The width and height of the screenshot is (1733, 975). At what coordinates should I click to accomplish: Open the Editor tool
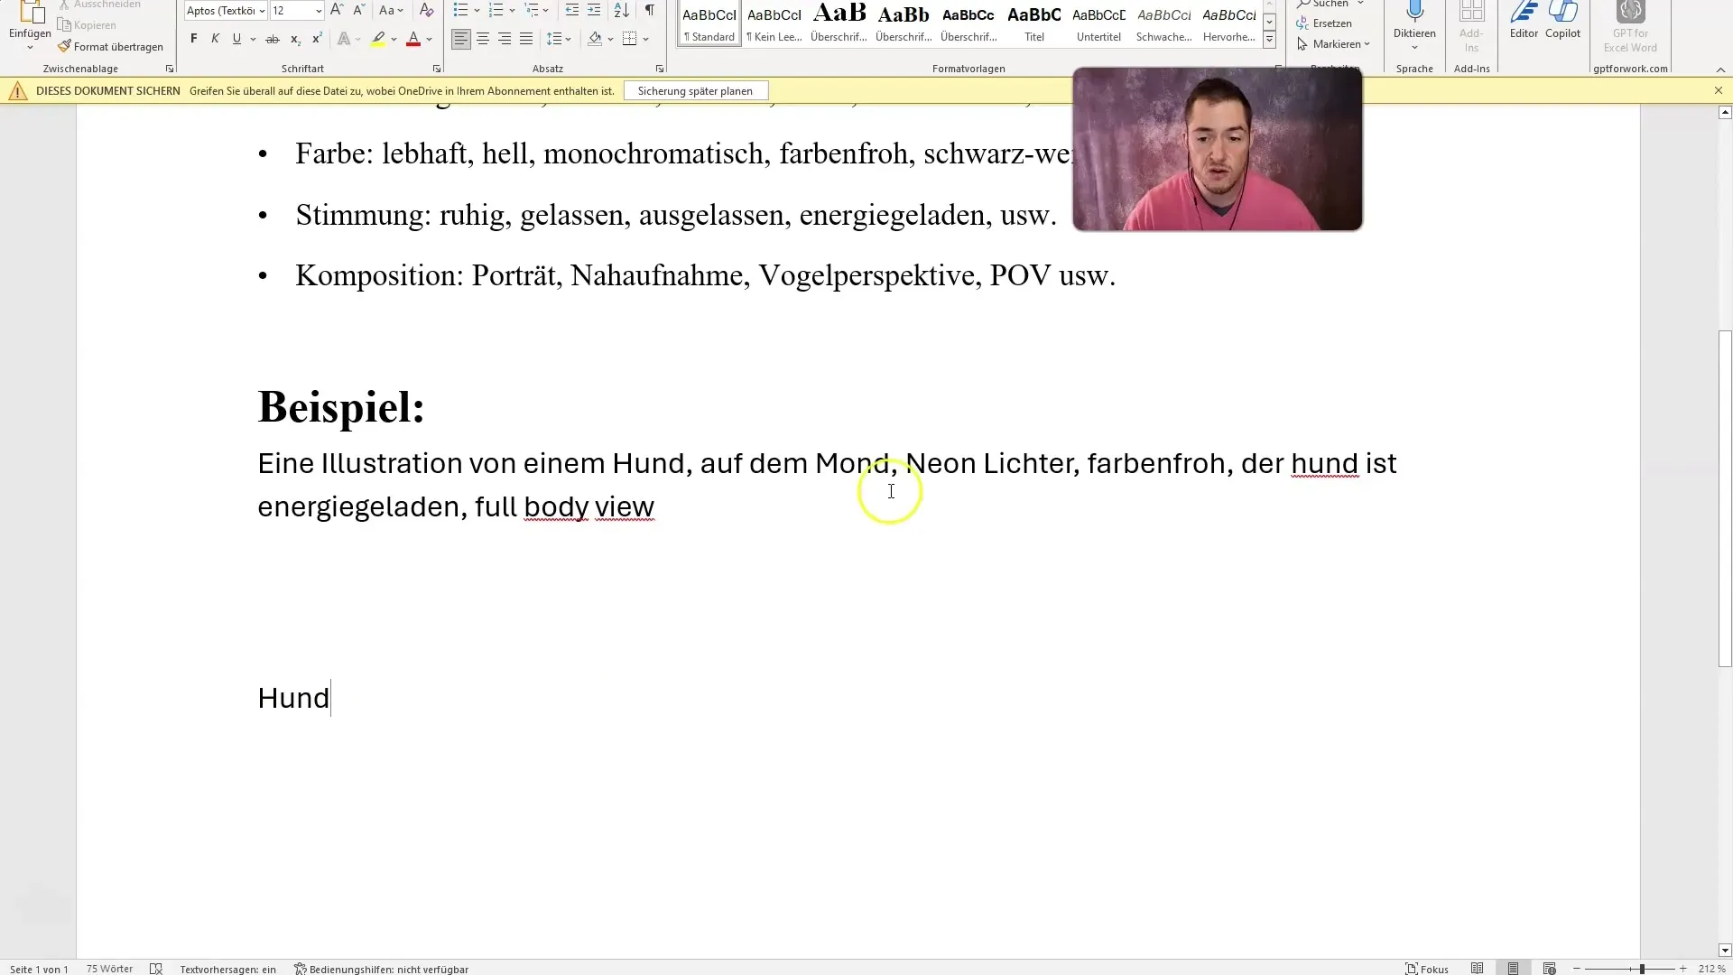[1524, 20]
